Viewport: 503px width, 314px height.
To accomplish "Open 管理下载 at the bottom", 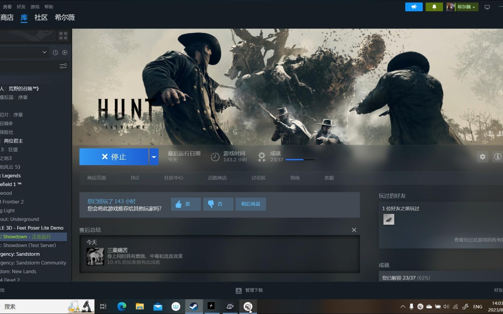I will (254, 290).
